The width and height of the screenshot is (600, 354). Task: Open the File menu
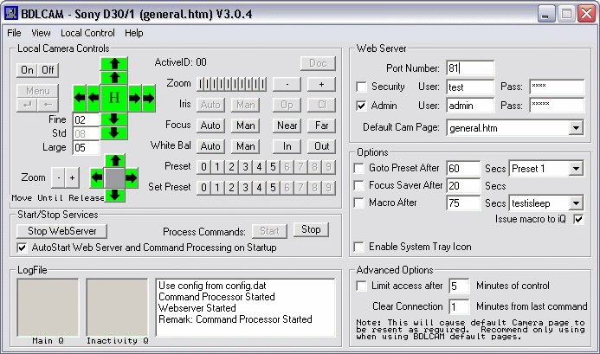[14, 33]
